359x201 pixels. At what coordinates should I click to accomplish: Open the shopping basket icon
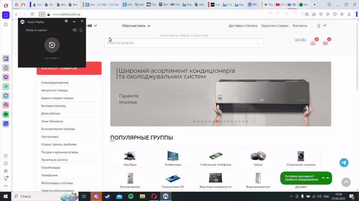coord(325,43)
